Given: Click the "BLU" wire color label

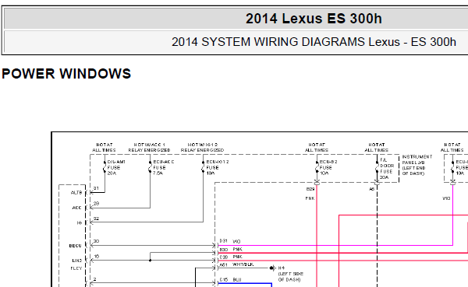Looking at the screenshot, I should pyautogui.click(x=237, y=280).
